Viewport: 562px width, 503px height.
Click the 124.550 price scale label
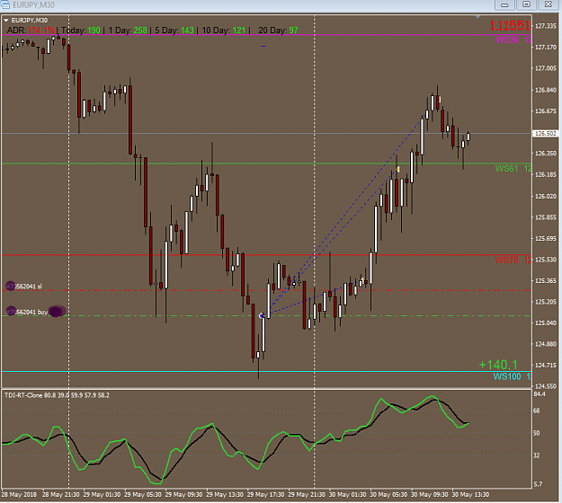(x=546, y=386)
